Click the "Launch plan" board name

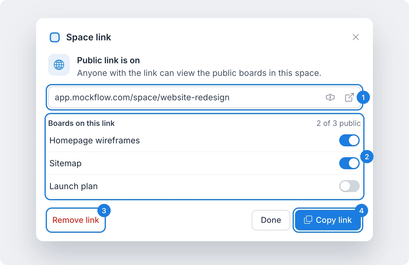pos(74,186)
